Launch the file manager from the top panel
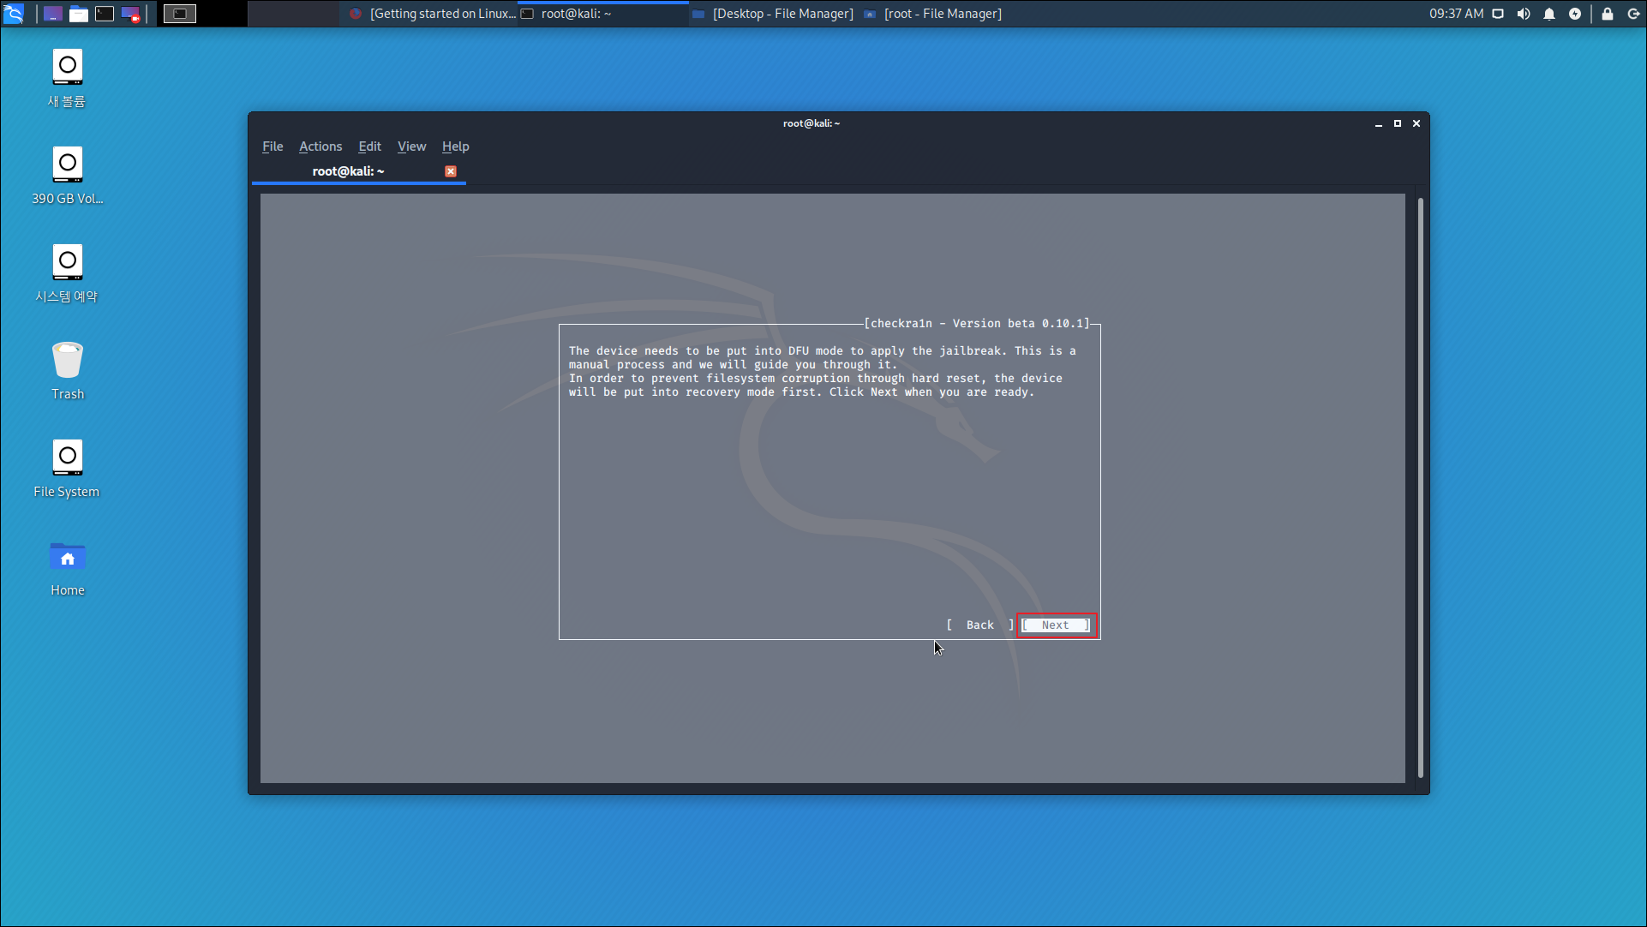This screenshot has height=927, width=1647. click(x=79, y=14)
